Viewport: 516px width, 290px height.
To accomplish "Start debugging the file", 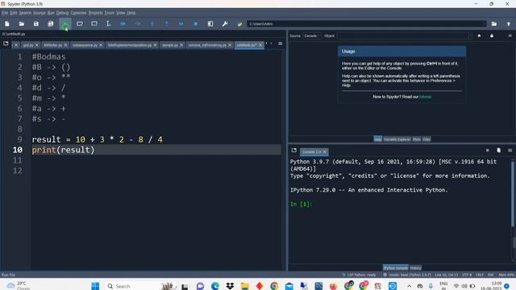I will click(x=123, y=23).
